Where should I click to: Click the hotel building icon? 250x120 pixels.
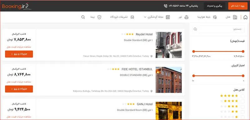click(235, 17)
